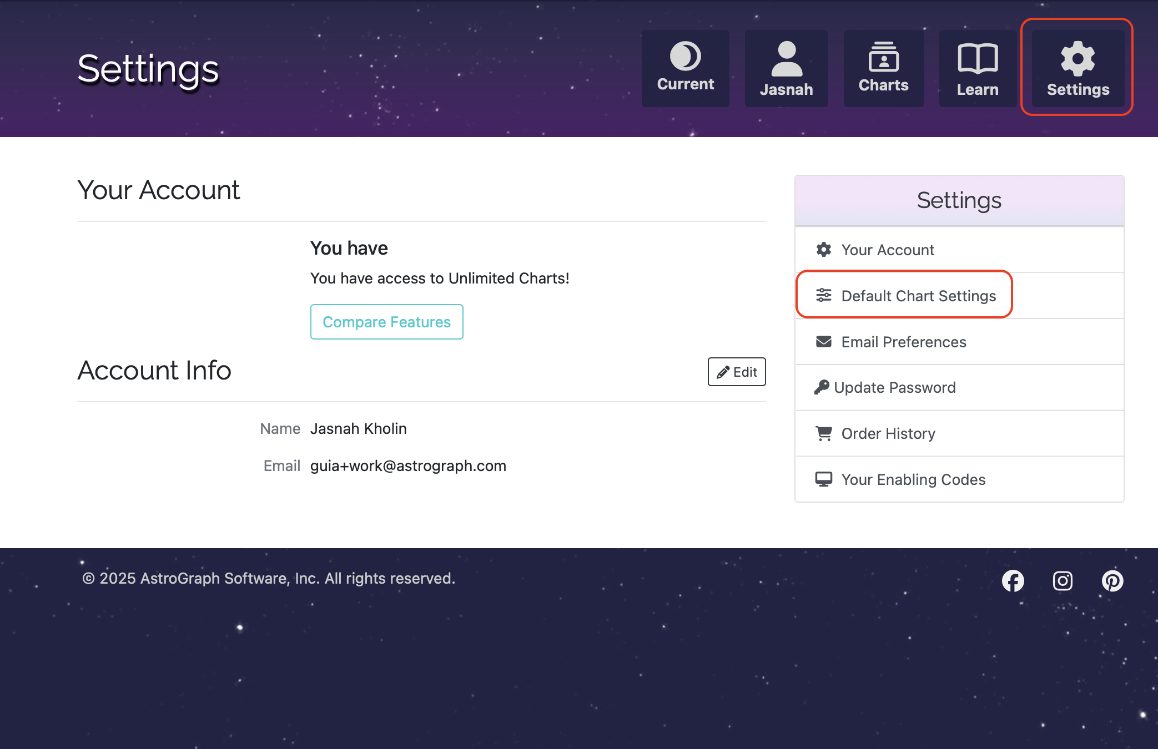Select Update Password option
The image size is (1158, 749).
coord(894,387)
